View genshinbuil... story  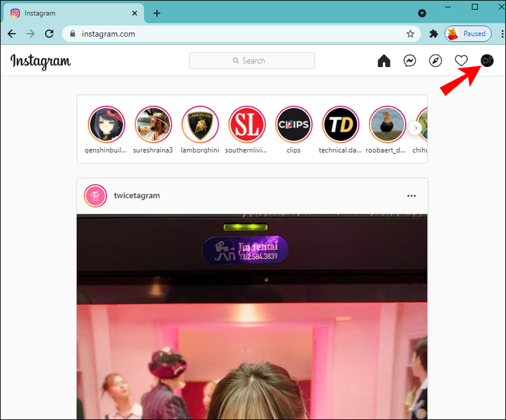pyautogui.click(x=106, y=124)
